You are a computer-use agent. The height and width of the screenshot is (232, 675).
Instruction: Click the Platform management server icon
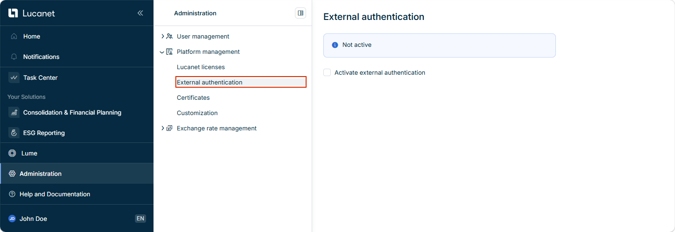[169, 52]
